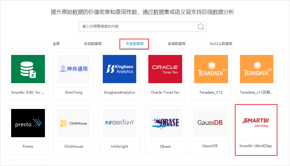Screen dimensions: 290x166
Task: Click the 'Oracle TimesTen' label
Action: (x=165, y=92)
